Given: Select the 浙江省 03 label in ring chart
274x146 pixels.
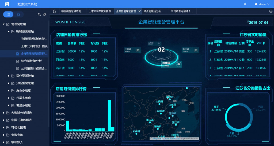Looking at the screenshot, I should tap(190, 50).
